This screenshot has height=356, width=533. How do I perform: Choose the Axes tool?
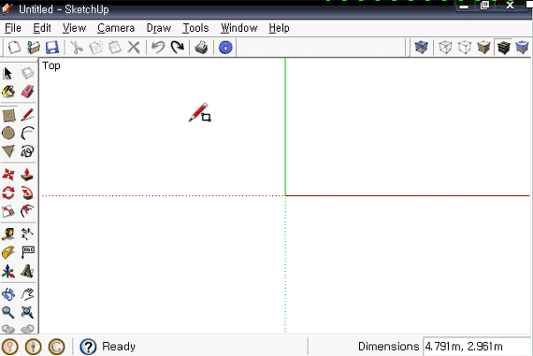(x=8, y=271)
